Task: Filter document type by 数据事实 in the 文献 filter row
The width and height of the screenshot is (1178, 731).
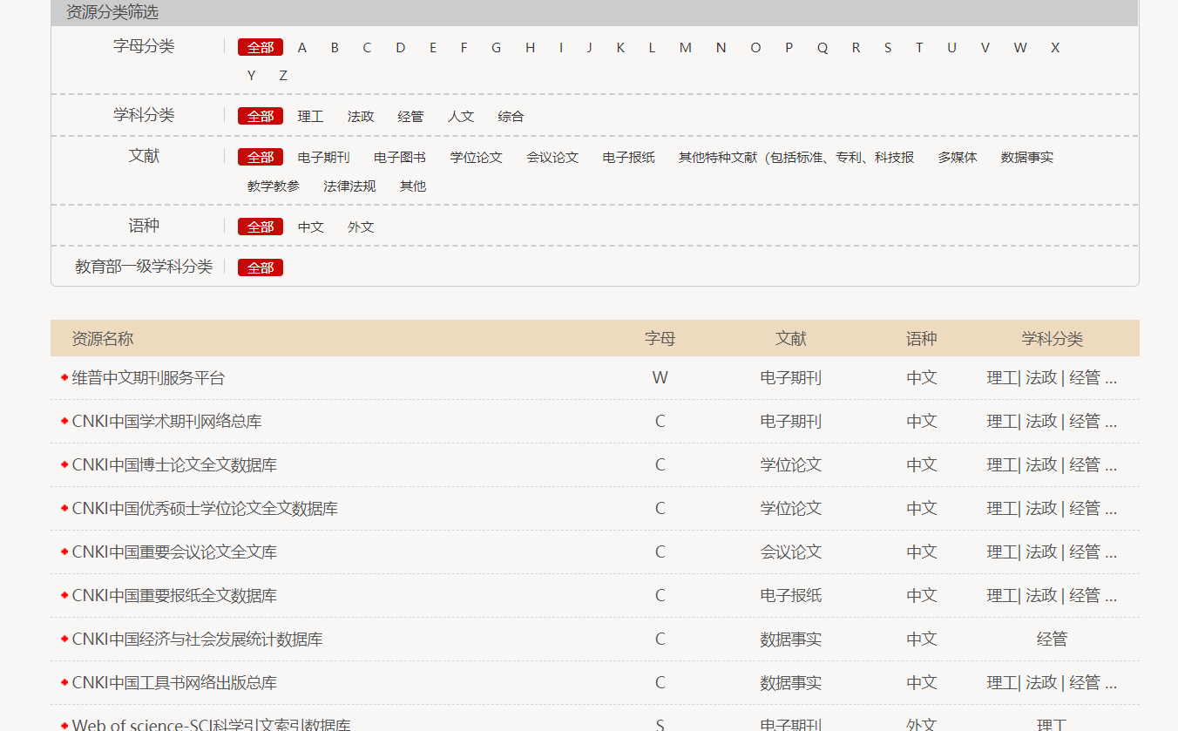Action: (x=1027, y=157)
